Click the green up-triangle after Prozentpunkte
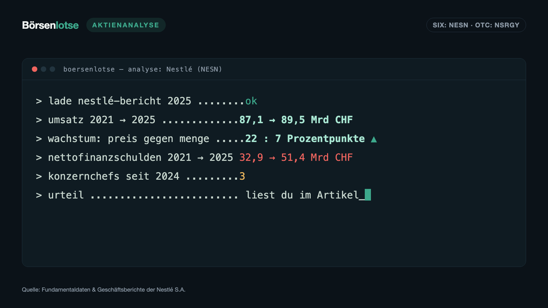 (x=374, y=139)
